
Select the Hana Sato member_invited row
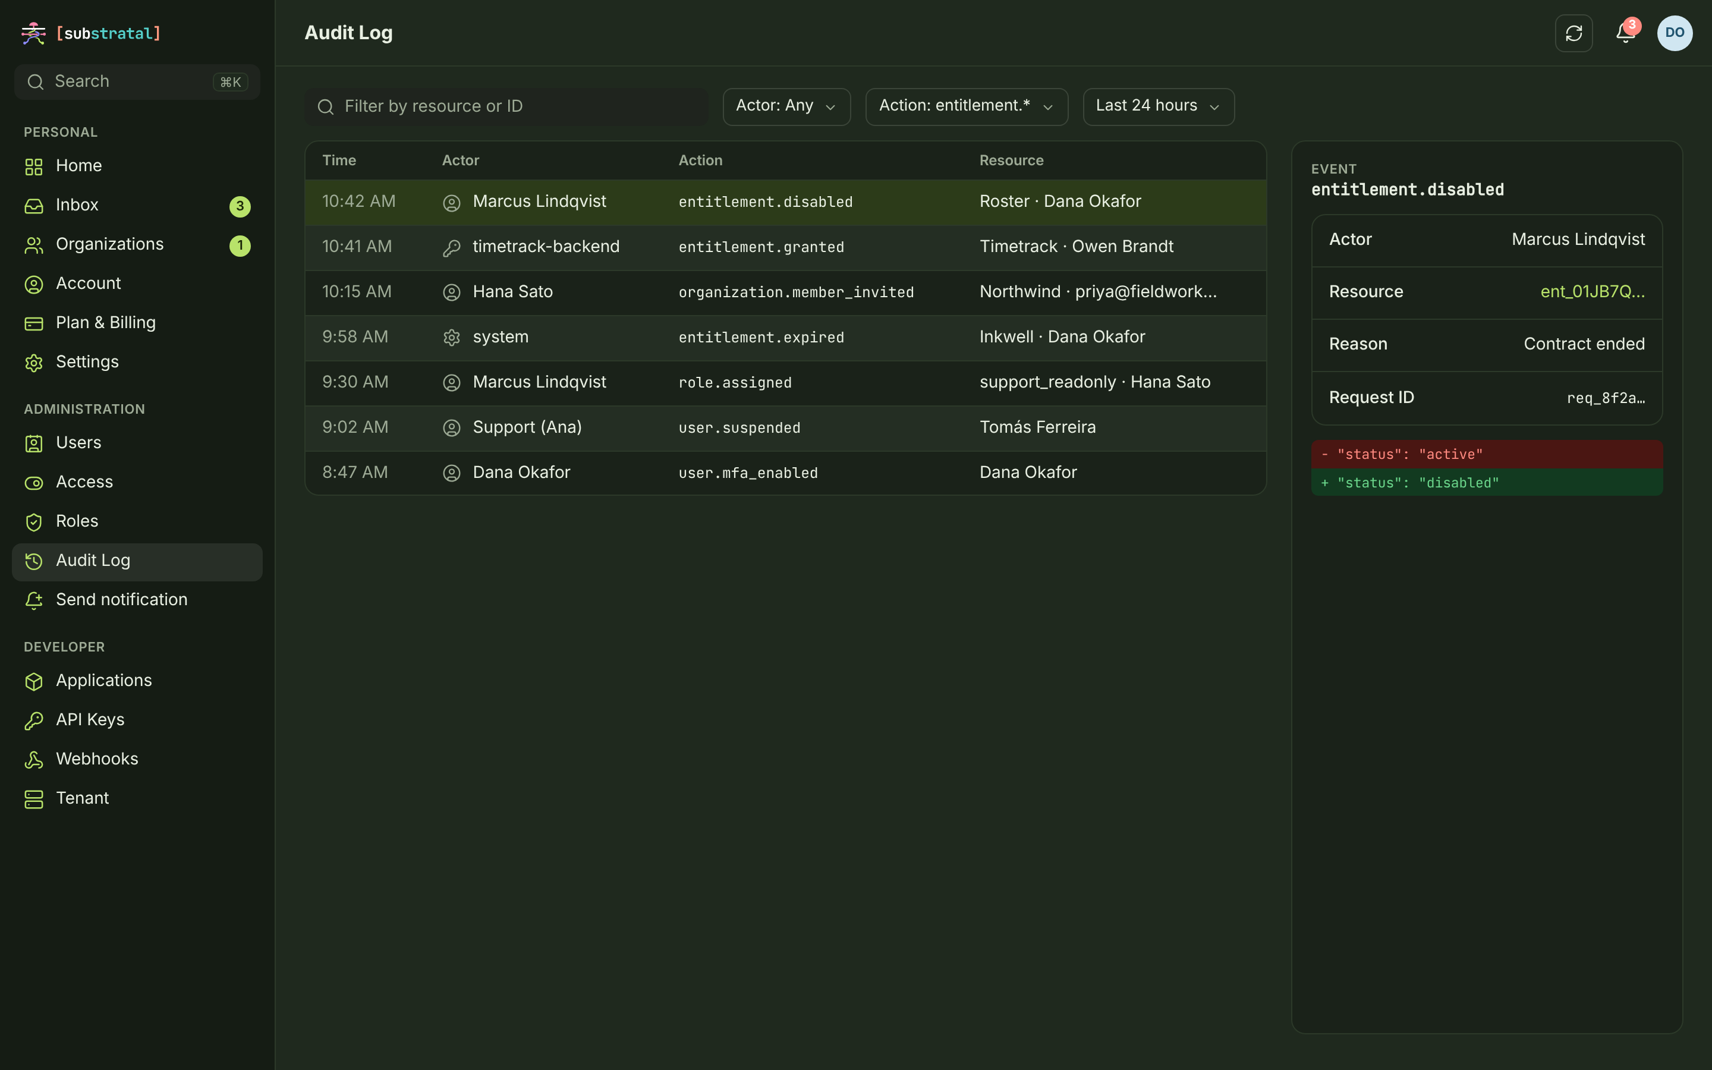[x=785, y=292]
